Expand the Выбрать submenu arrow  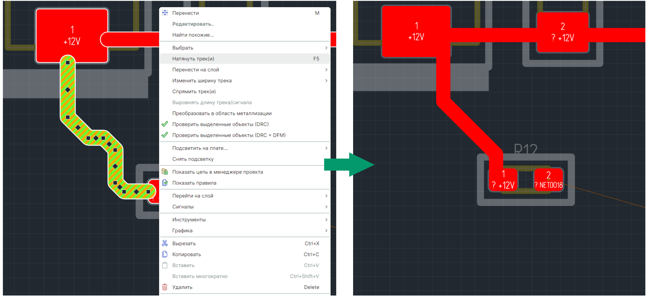[x=326, y=48]
